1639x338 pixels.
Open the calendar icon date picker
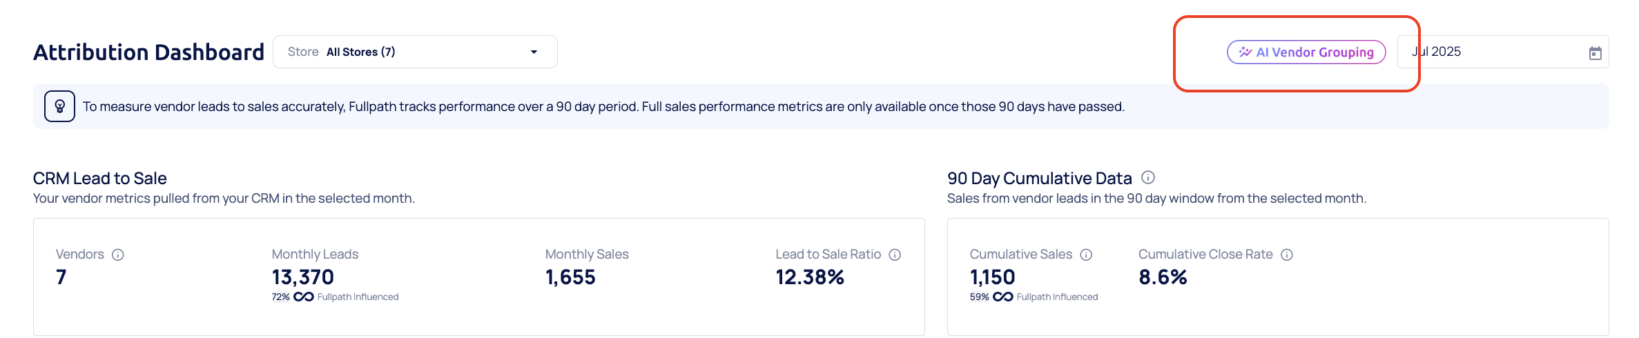[1595, 53]
